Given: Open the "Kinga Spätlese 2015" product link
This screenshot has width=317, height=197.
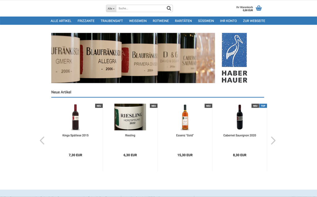Looking at the screenshot, I should pyautogui.click(x=75, y=135).
